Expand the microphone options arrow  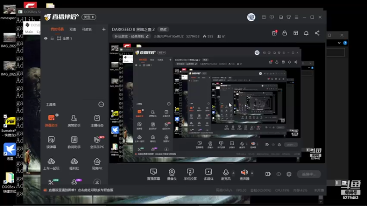[x=234, y=173]
